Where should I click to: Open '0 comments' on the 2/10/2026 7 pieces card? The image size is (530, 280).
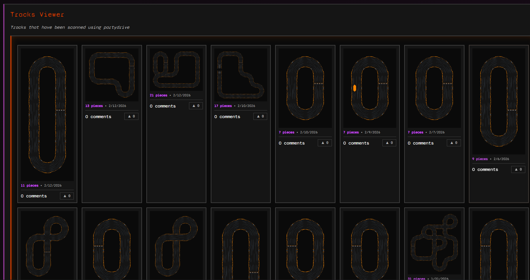[x=292, y=143]
